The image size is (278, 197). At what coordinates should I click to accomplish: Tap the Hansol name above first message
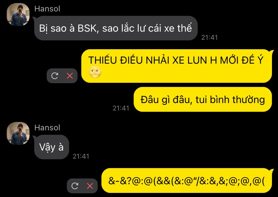47,9
